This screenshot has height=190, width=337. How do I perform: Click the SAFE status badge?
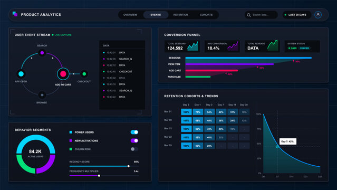pyautogui.click(x=293, y=48)
